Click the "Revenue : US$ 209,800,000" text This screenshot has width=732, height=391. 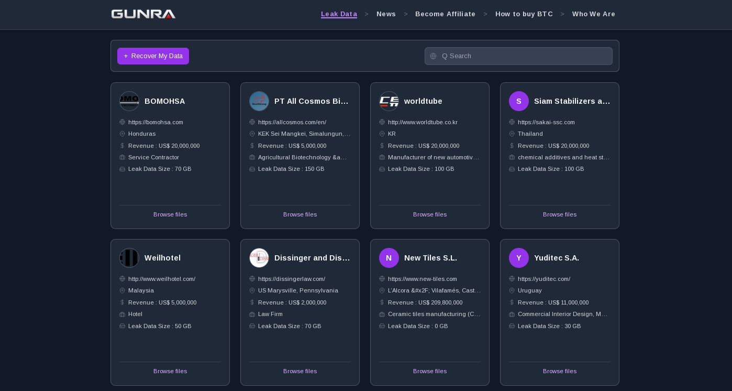coord(425,302)
